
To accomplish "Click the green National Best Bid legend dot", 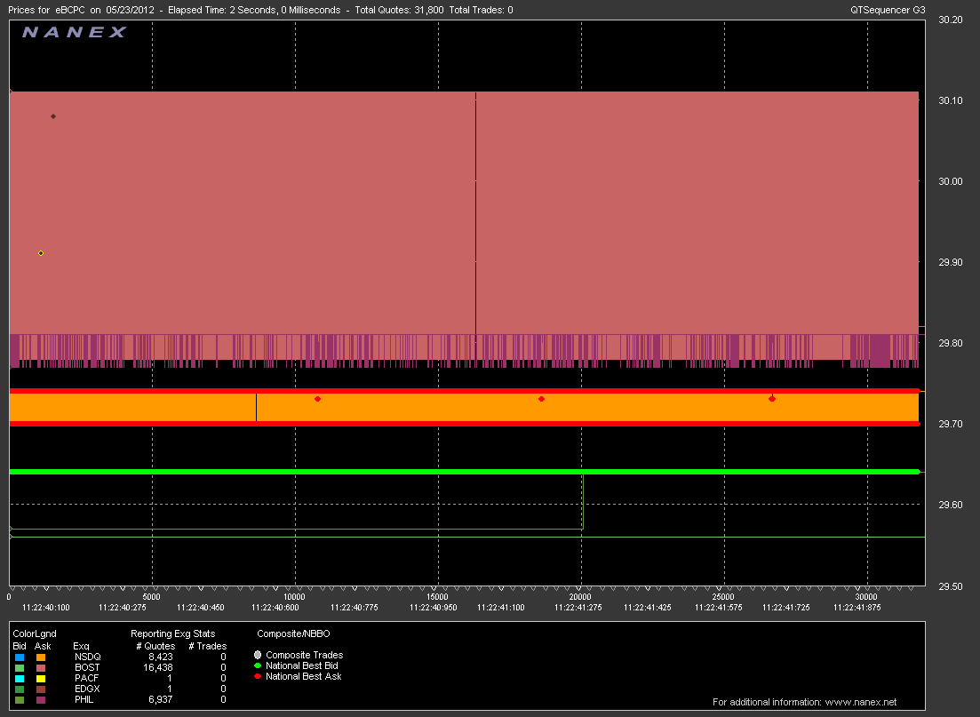I will tap(258, 665).
